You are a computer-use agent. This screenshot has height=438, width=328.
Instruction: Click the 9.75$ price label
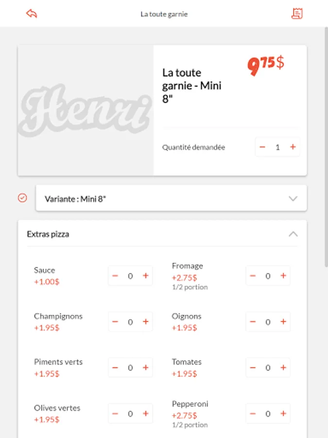pos(266,66)
